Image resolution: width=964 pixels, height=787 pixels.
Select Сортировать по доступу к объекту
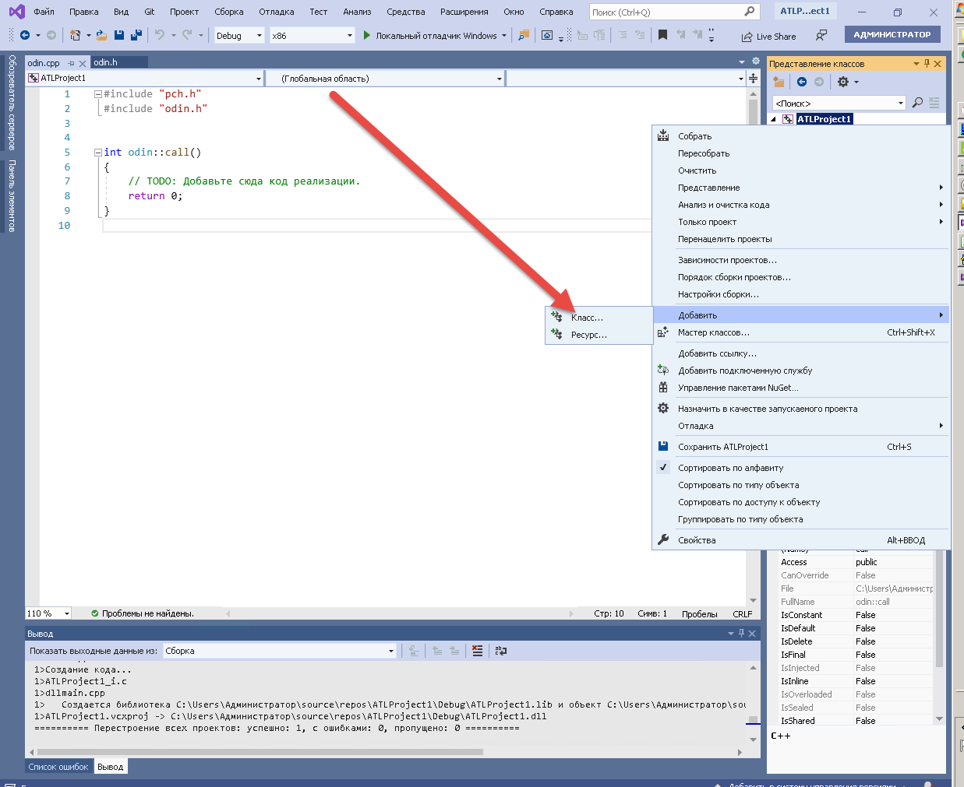(x=749, y=502)
